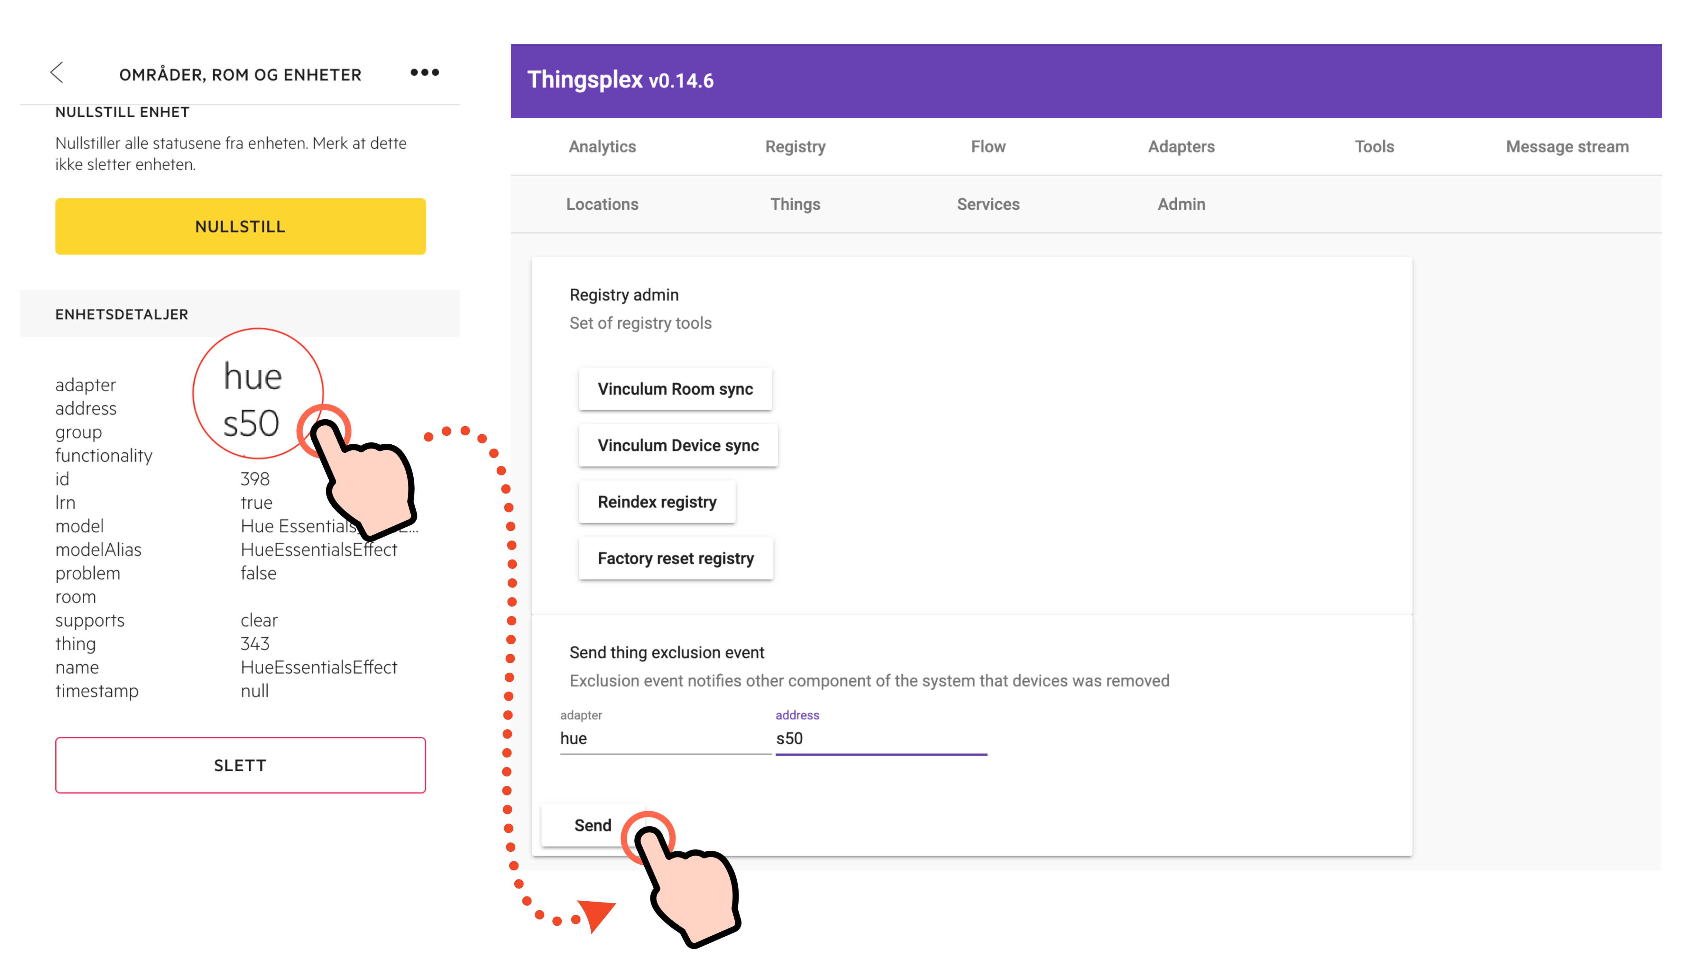The height and width of the screenshot is (972, 1702).
Task: Click the Registry admin heading
Action: (x=624, y=295)
